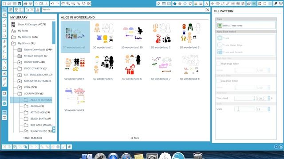Screen dimensions: 284x159
Task: Select the Text tool in left toolbar
Action: (x=4, y=74)
